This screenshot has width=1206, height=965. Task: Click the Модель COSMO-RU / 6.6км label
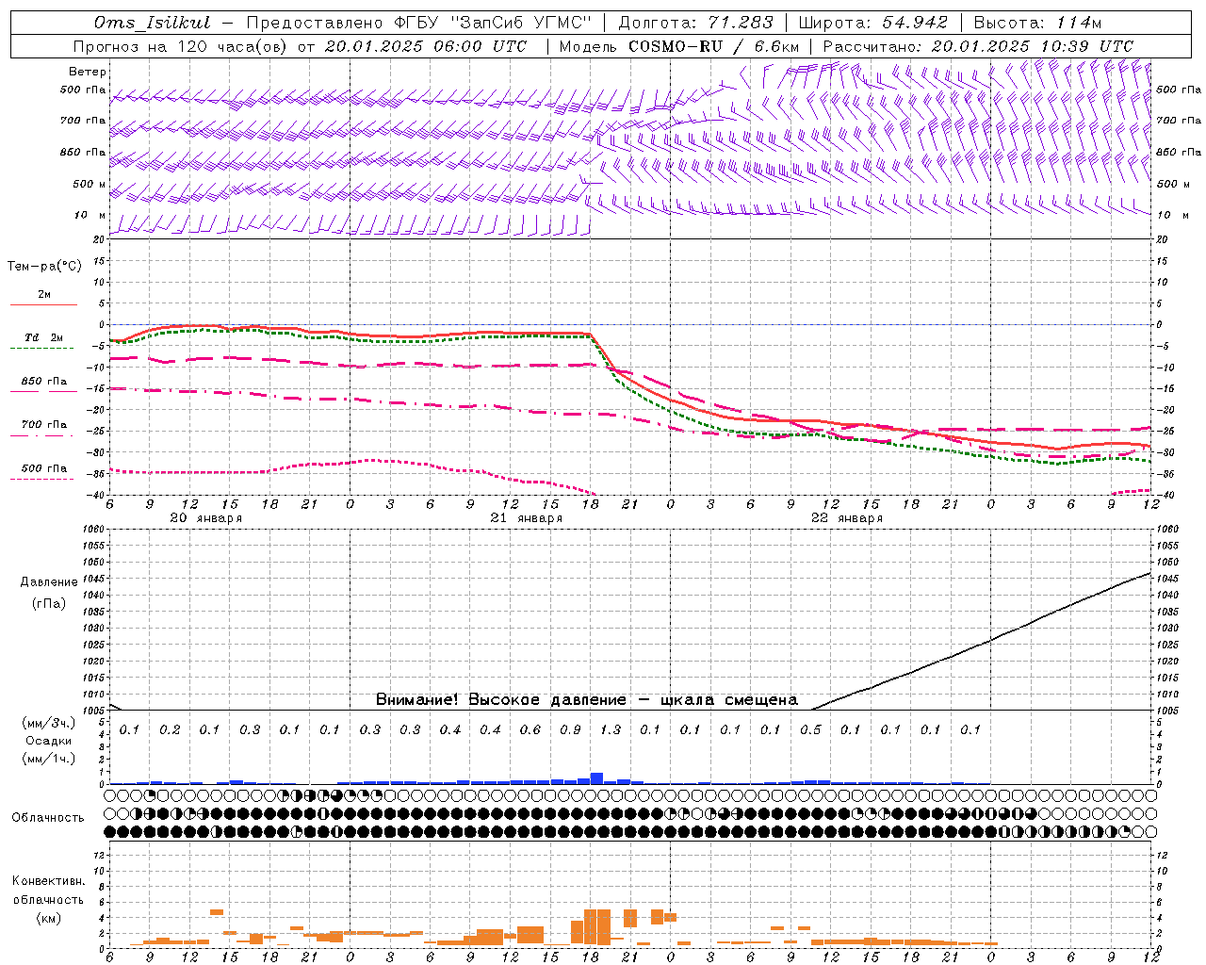point(678,46)
